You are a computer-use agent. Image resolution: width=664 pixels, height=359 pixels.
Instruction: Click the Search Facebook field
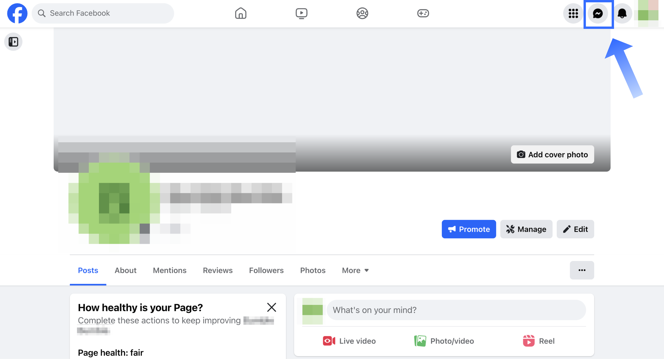[x=103, y=13]
